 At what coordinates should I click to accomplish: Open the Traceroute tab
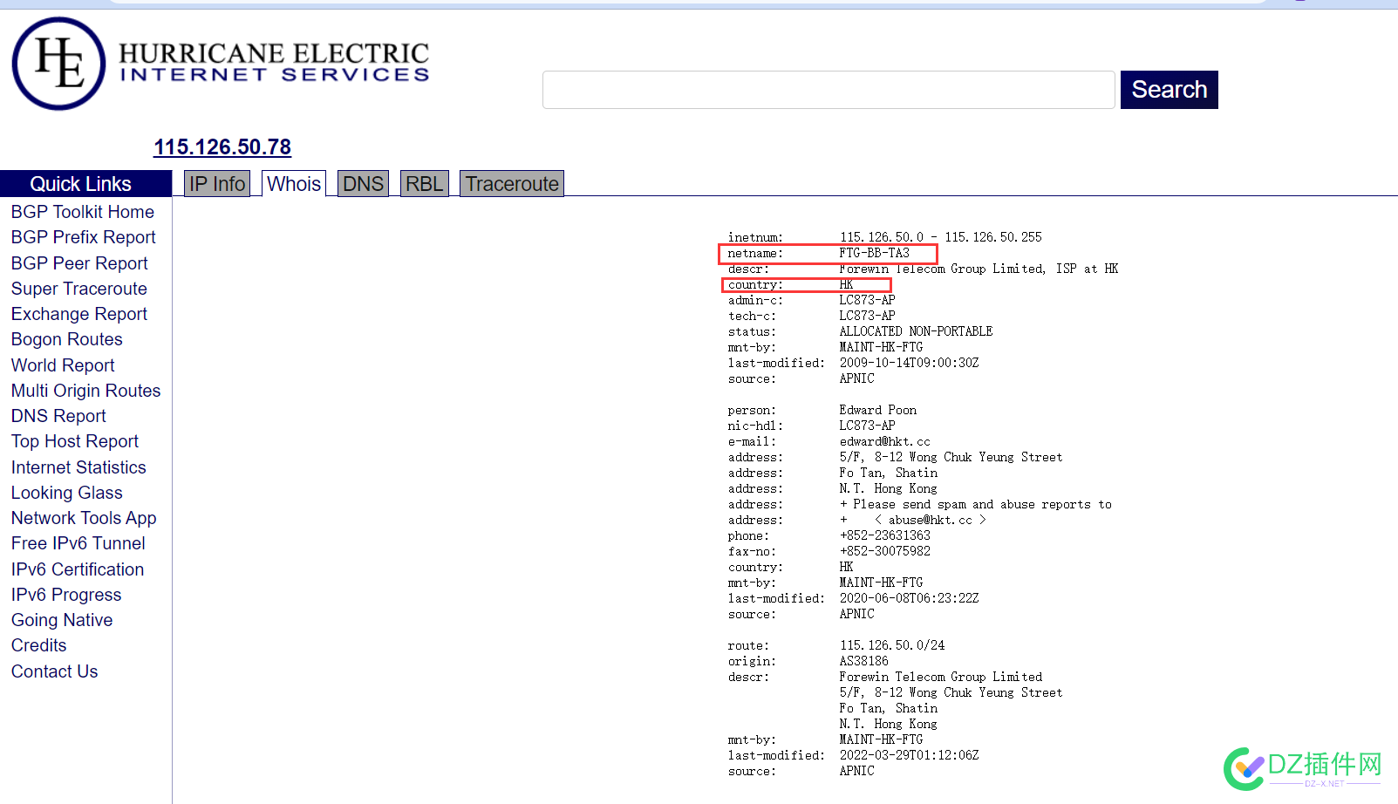pyautogui.click(x=512, y=184)
